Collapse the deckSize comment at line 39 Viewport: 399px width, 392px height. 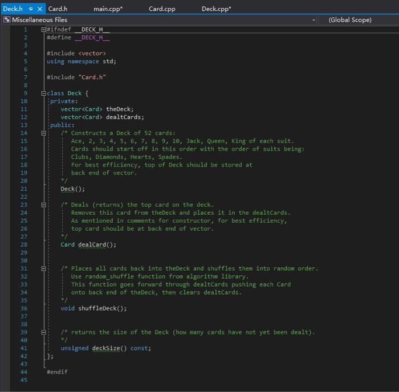(43, 332)
